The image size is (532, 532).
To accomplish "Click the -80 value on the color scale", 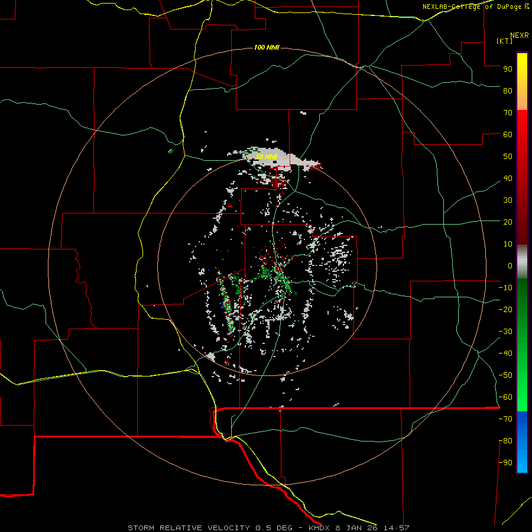I will (x=505, y=441).
